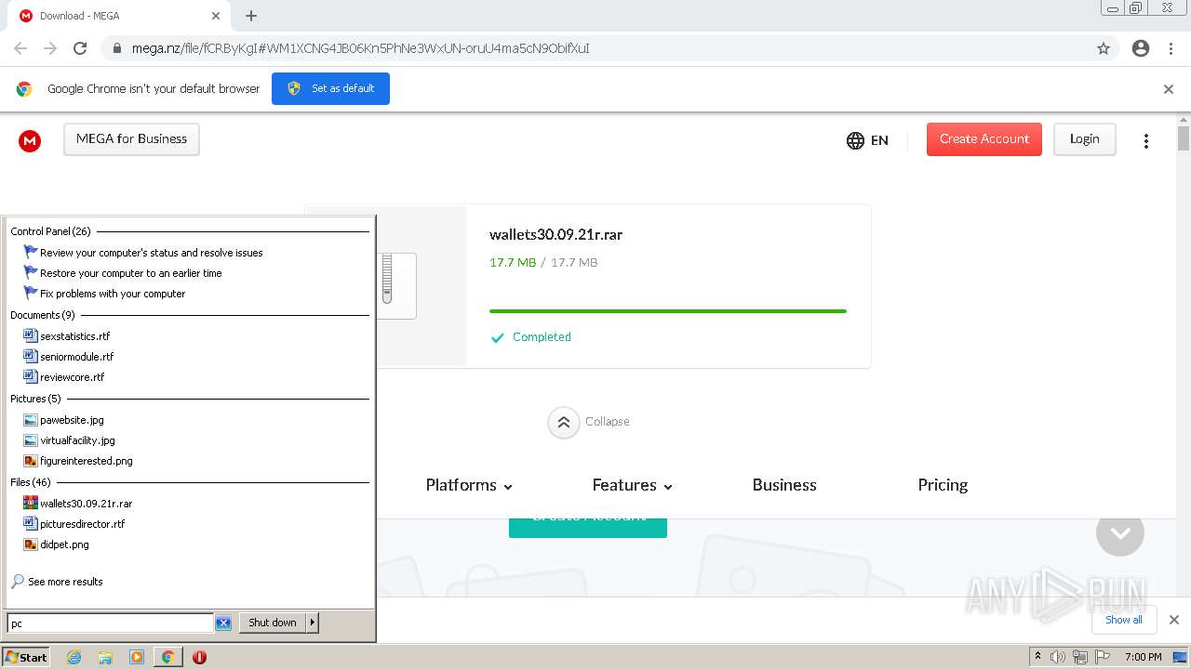Bookmark this page with star icon
The height and width of the screenshot is (669, 1191).
coord(1104,48)
